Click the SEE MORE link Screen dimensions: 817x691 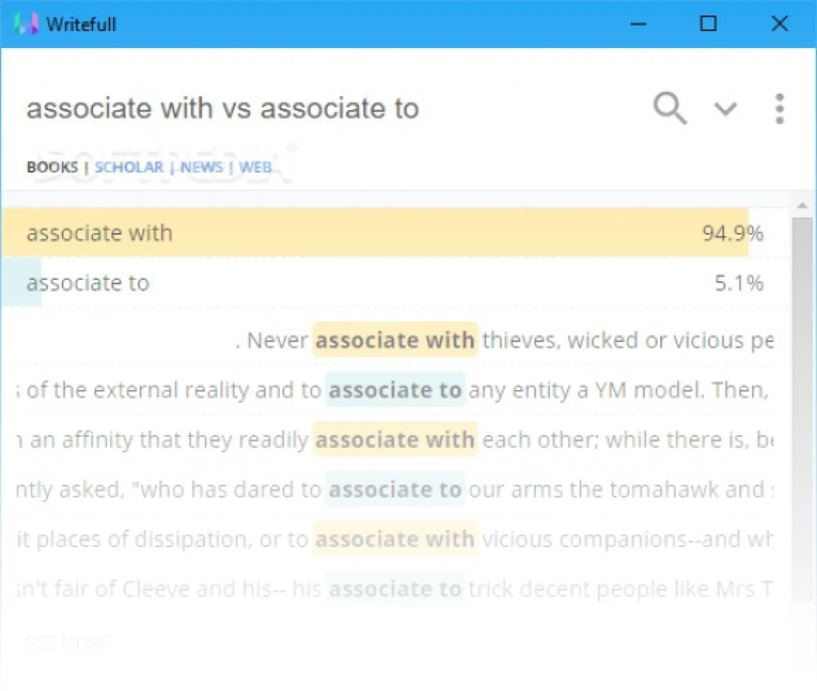coord(67,643)
